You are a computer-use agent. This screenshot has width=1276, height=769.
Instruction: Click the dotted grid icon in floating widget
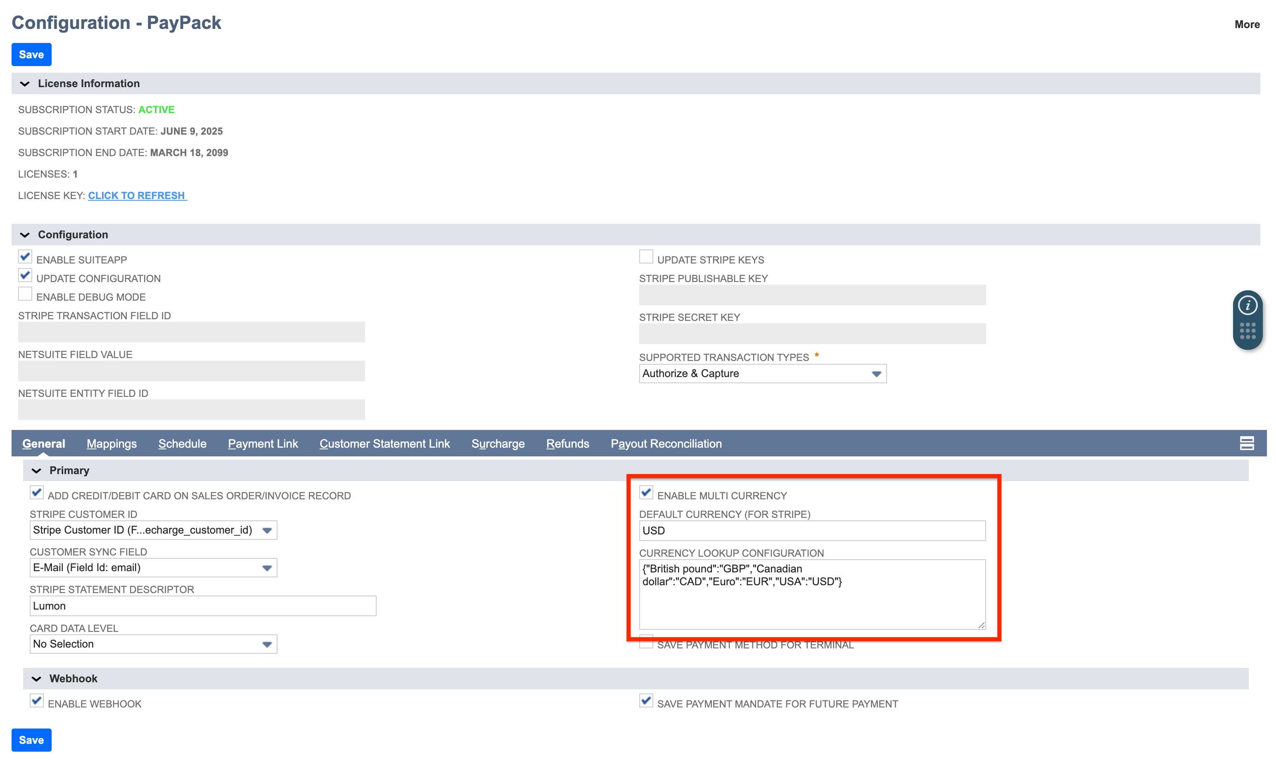tap(1247, 330)
